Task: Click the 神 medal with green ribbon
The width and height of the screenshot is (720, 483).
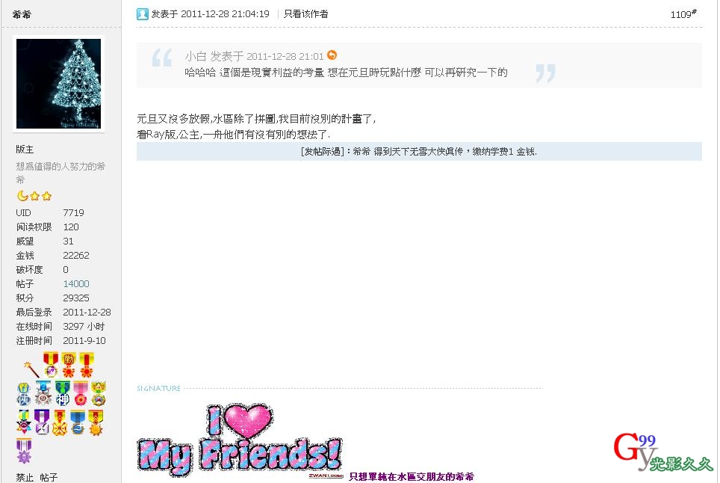Action: click(x=63, y=393)
